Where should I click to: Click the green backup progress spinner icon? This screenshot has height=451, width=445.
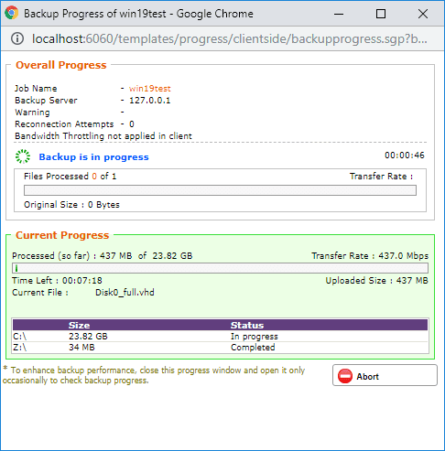click(23, 156)
